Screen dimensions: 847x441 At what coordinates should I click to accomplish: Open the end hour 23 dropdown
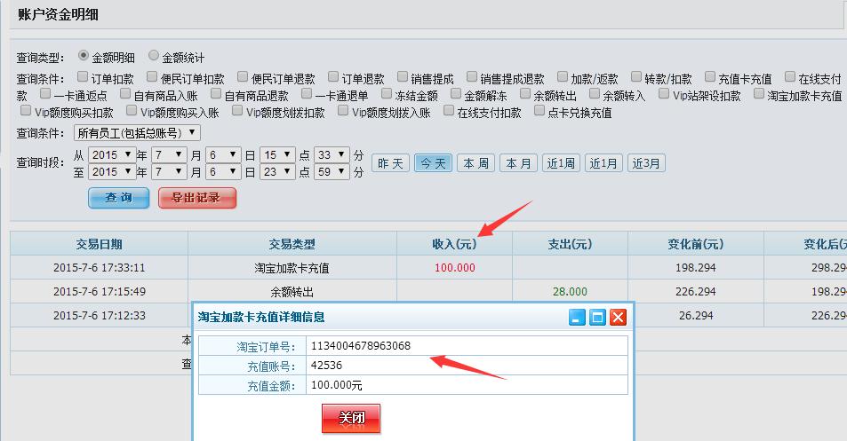tap(277, 171)
